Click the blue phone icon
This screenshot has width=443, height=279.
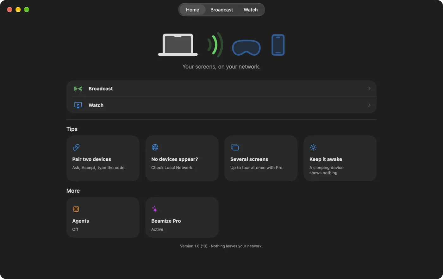click(x=278, y=45)
